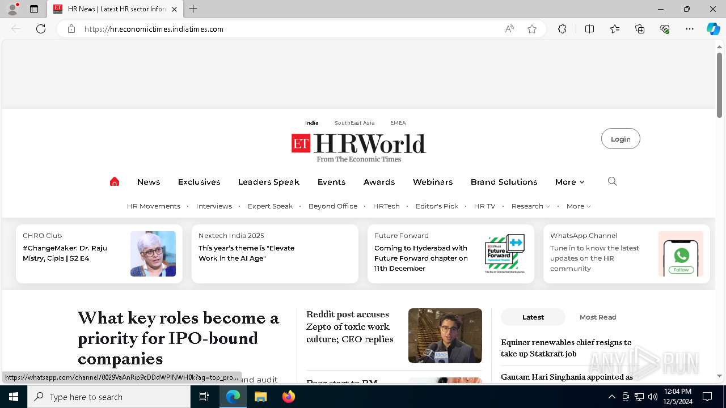Open HRTech link
726x408 pixels.
(x=386, y=206)
